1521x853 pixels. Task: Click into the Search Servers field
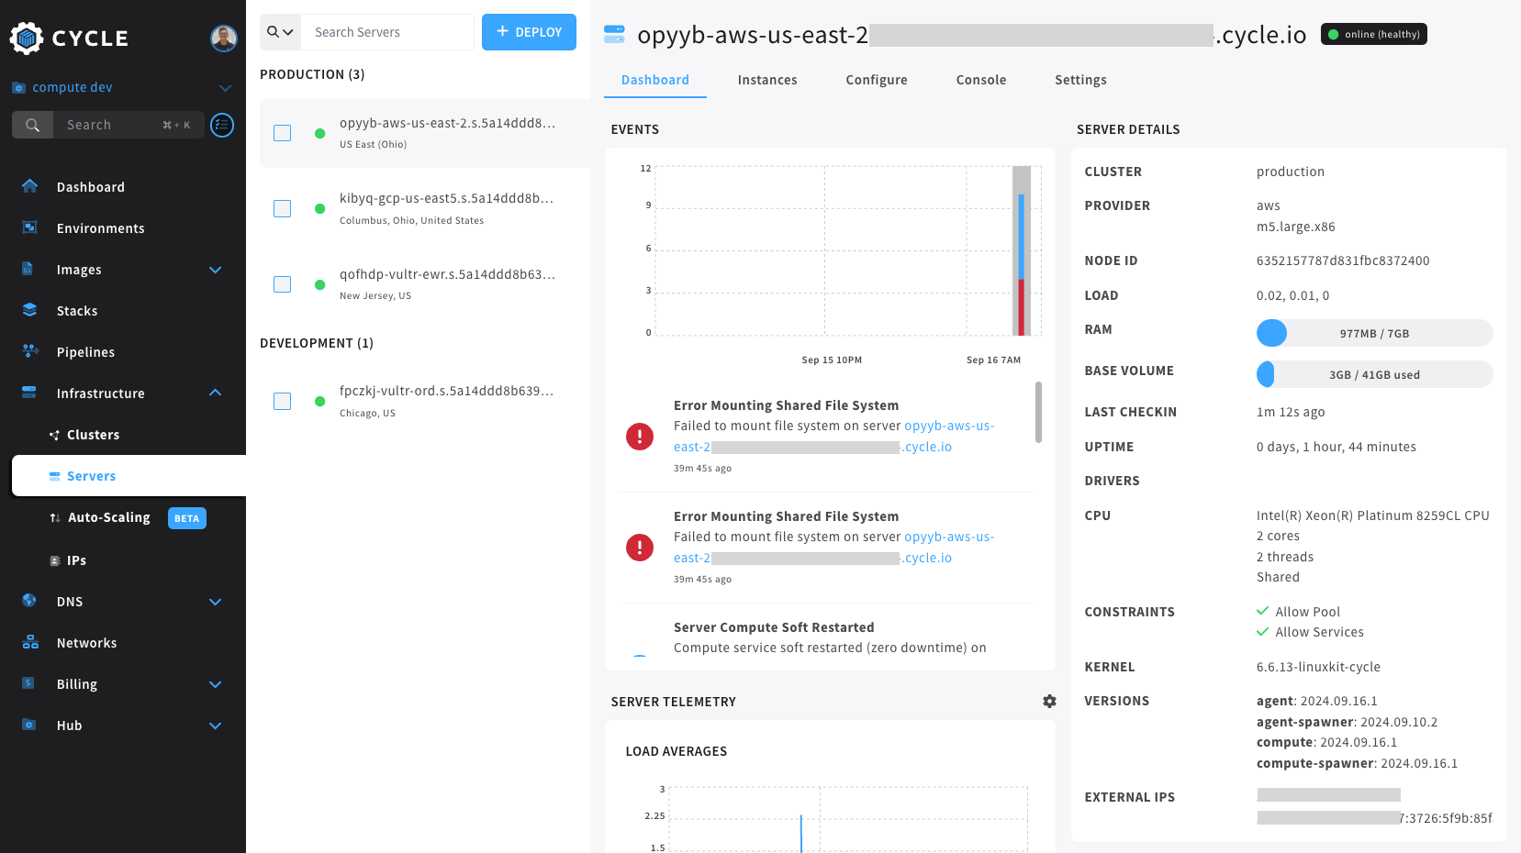(387, 32)
